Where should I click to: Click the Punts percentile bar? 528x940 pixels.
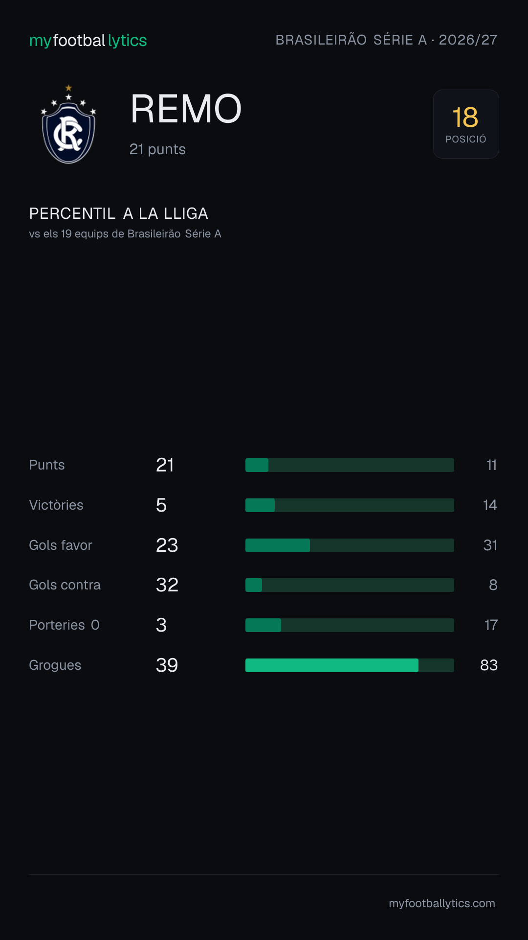pyautogui.click(x=350, y=465)
